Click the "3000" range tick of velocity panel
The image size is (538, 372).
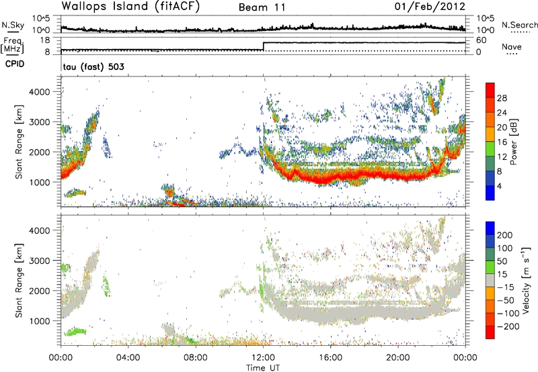(40, 261)
